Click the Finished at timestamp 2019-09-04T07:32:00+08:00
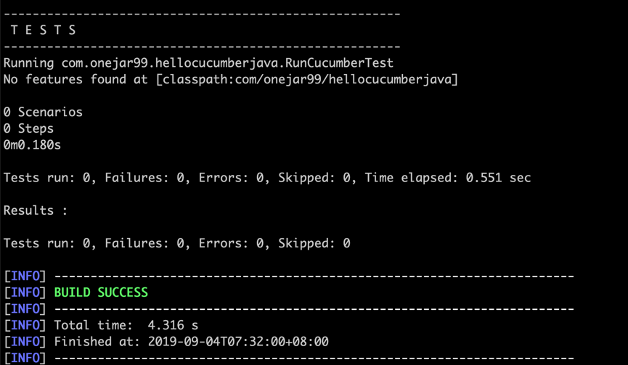The height and width of the screenshot is (365, 628). tap(238, 342)
